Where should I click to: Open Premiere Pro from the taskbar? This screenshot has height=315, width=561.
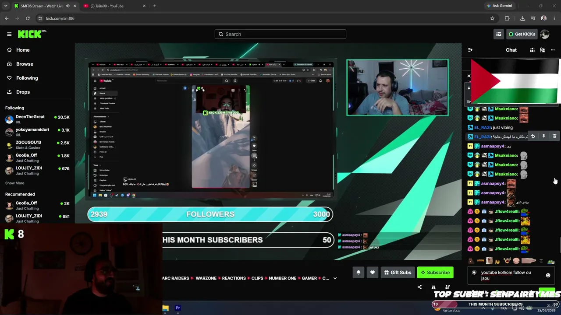coord(178,308)
